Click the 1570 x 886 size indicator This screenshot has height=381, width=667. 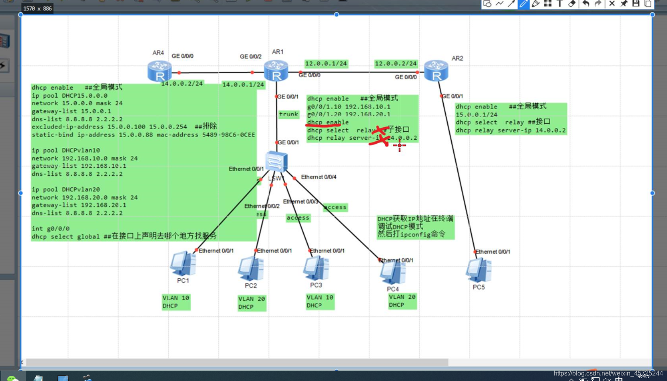[x=37, y=8]
